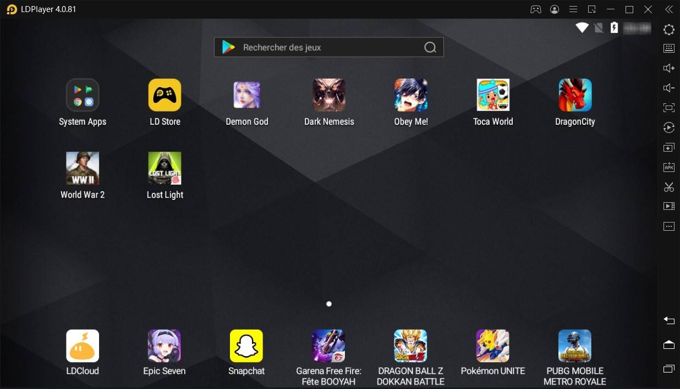Click the Install APK sidebar icon
Image resolution: width=680 pixels, height=389 pixels.
[x=669, y=167]
